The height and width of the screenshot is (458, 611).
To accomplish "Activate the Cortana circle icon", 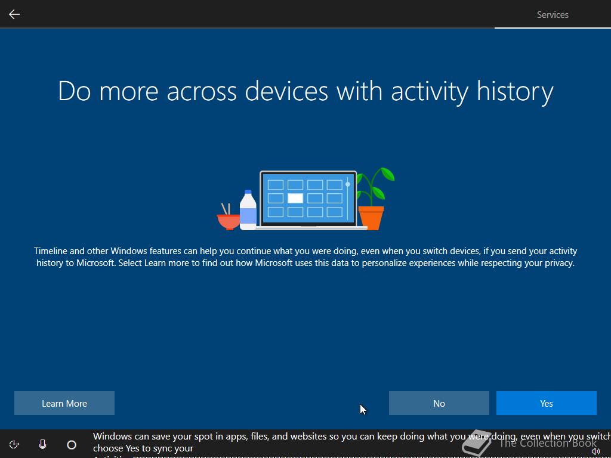I will pos(72,444).
